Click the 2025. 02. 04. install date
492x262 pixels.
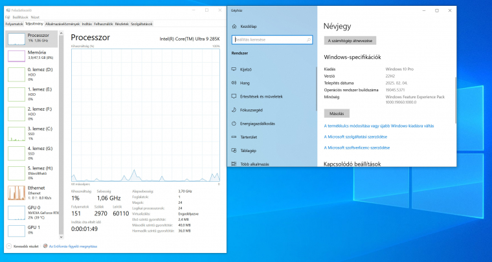coord(397,83)
